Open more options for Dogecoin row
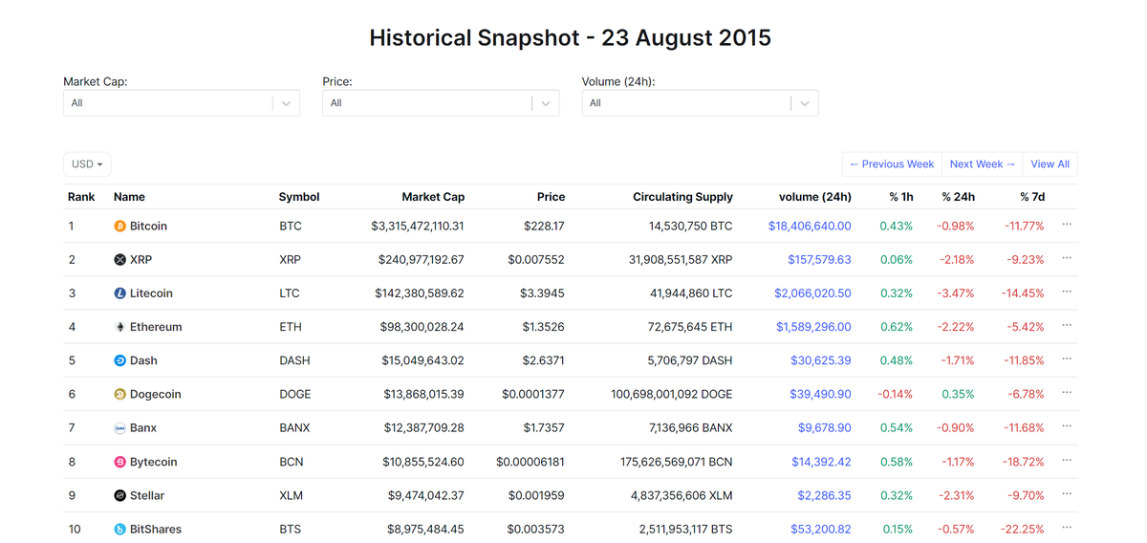The width and height of the screenshot is (1147, 543). coord(1067,393)
